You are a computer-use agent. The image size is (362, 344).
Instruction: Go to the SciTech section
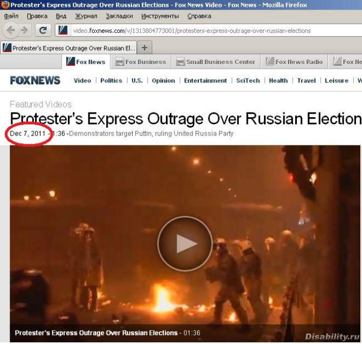coord(248,80)
